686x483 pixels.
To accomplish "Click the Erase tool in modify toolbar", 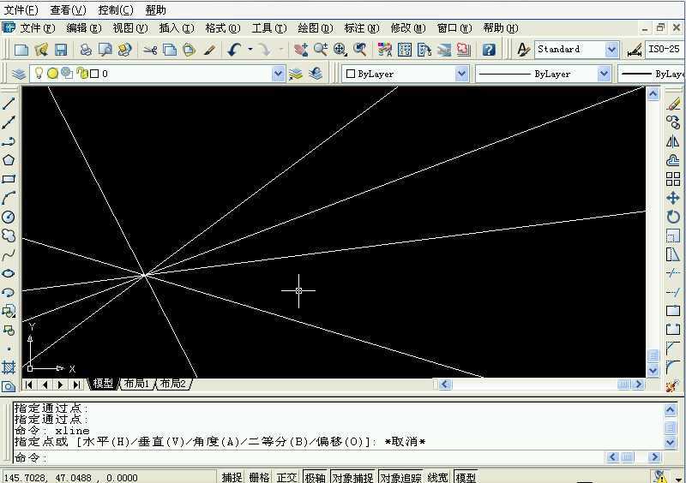I will (673, 104).
